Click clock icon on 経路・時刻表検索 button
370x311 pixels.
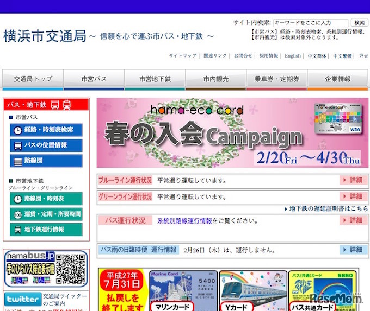[18, 130]
